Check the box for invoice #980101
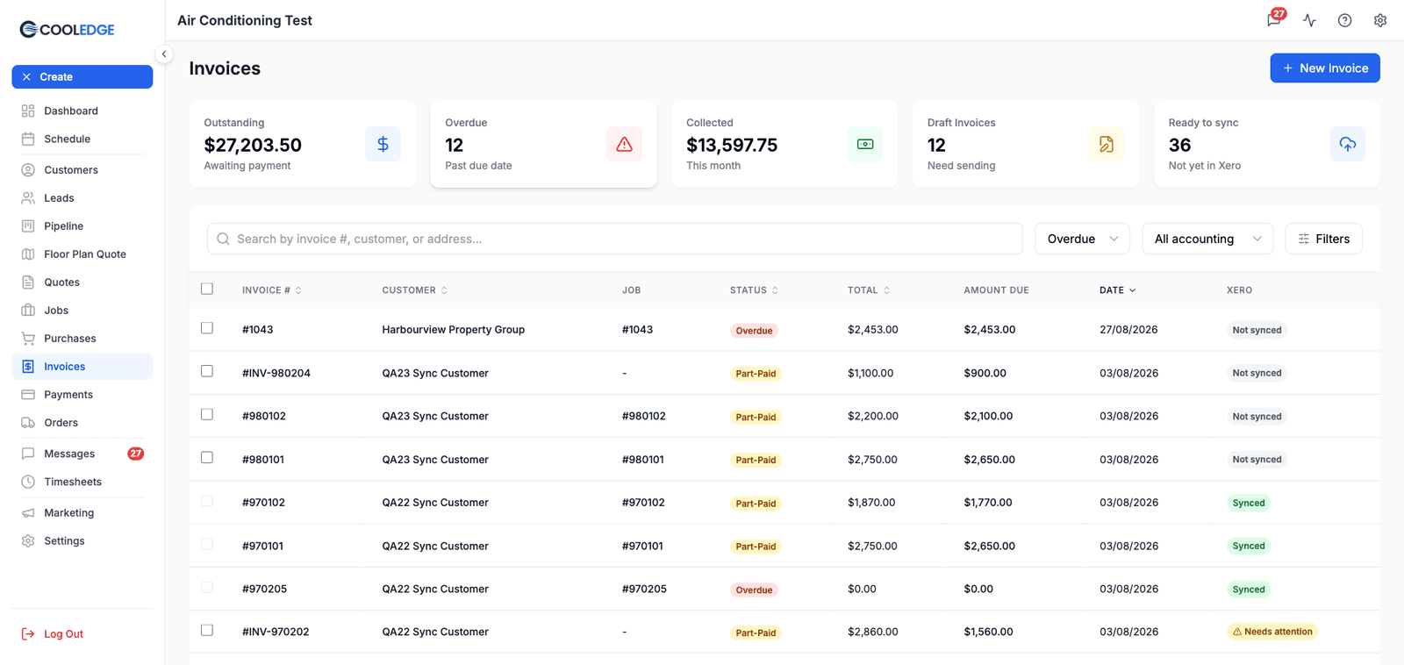Screen dimensions: 1404x665 (207, 457)
